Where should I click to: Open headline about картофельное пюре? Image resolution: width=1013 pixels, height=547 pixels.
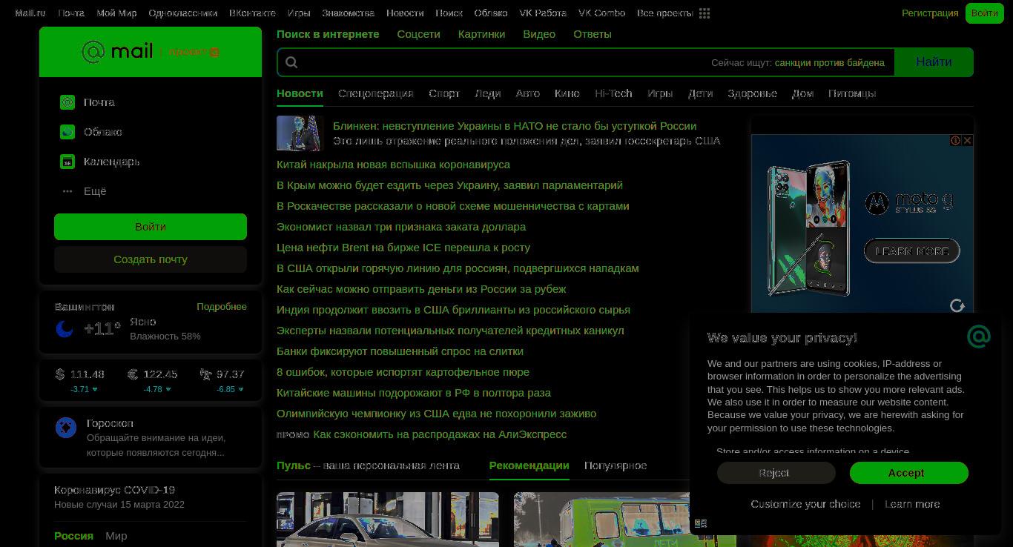[x=403, y=372]
